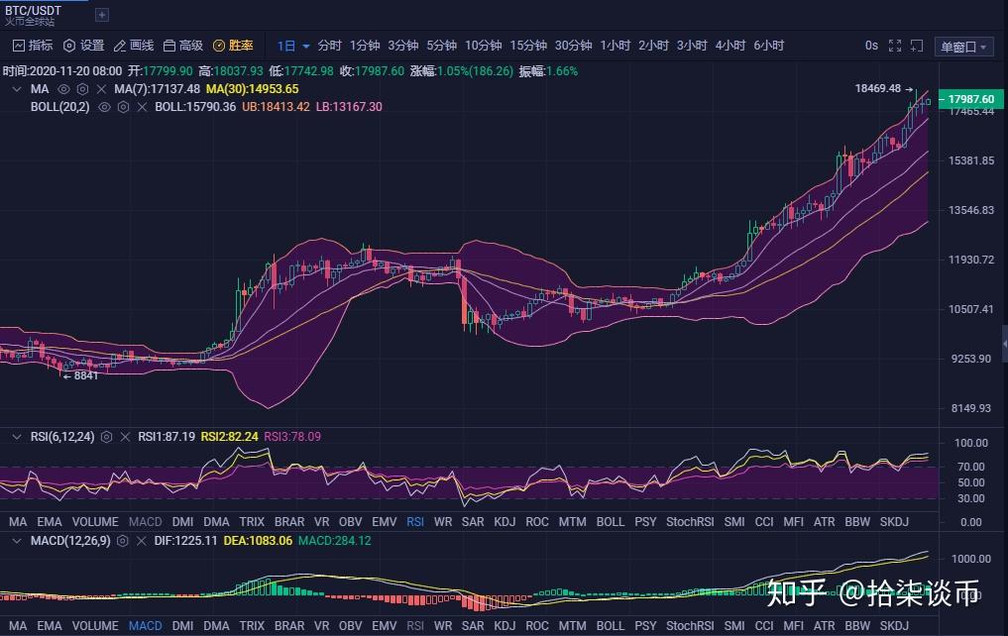Open RSI(6,12,24) settings hexagon
Image resolution: width=1008 pixels, height=636 pixels.
tap(107, 437)
